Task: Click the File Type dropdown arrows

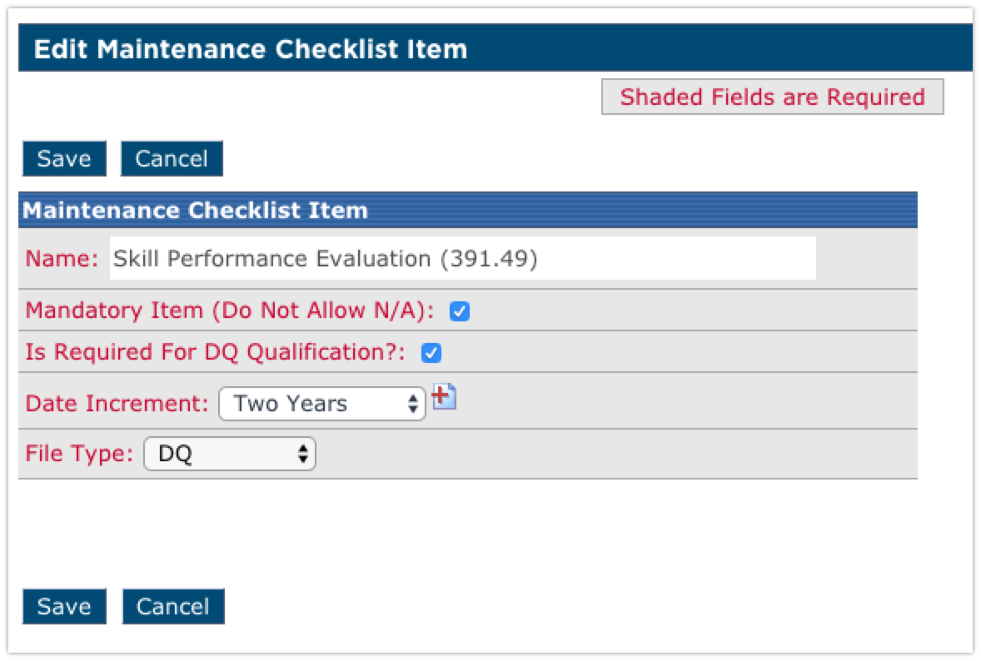Action: coord(303,454)
